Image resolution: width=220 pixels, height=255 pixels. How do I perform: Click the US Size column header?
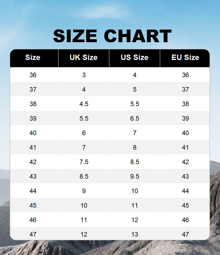click(x=135, y=58)
